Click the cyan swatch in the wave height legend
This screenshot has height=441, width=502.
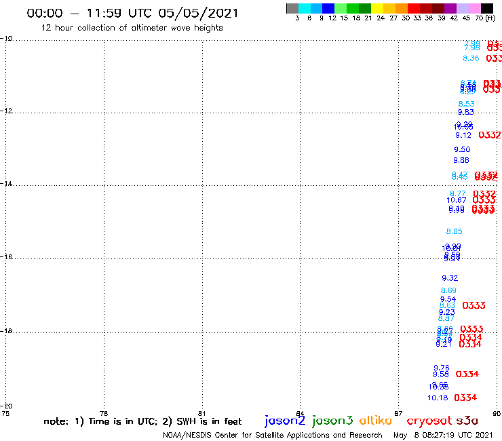pos(305,8)
